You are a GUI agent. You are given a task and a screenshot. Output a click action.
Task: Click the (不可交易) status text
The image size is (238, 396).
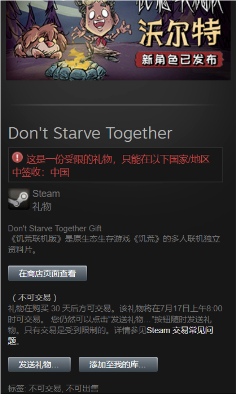point(34,298)
